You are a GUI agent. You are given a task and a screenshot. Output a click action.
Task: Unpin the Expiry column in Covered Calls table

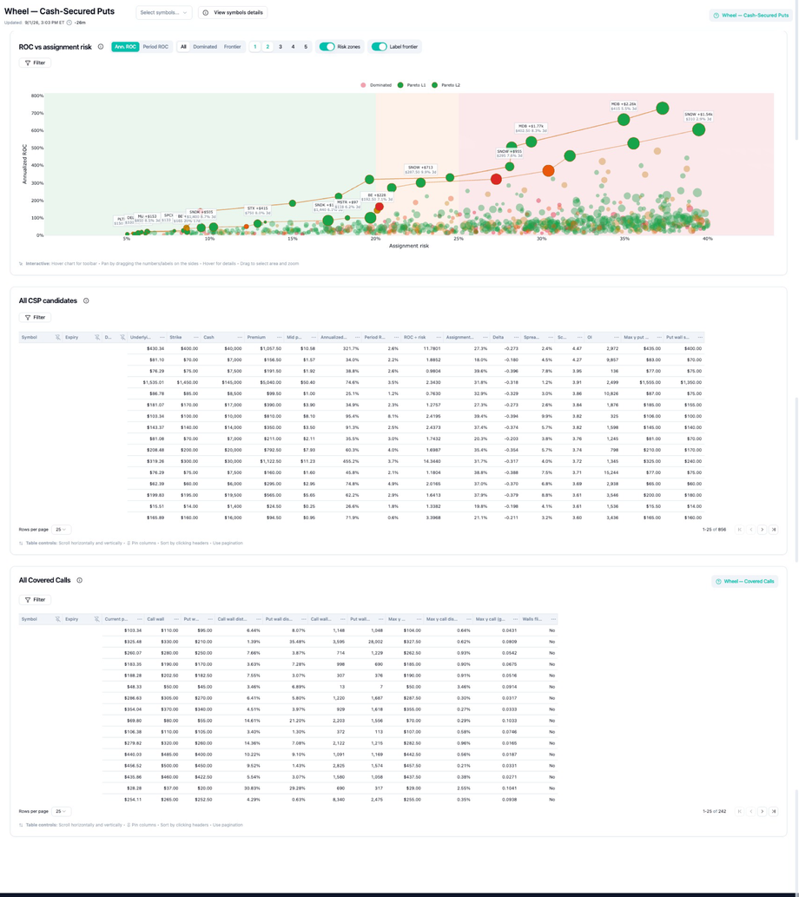[x=96, y=619]
